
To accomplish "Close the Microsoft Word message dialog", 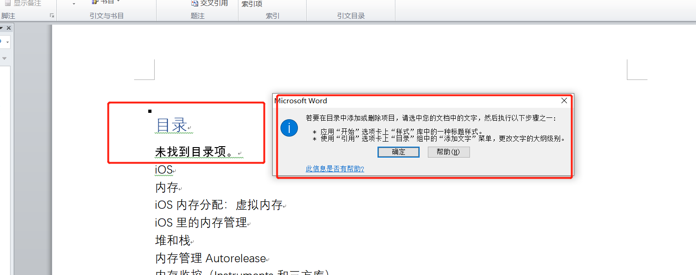I will [564, 100].
